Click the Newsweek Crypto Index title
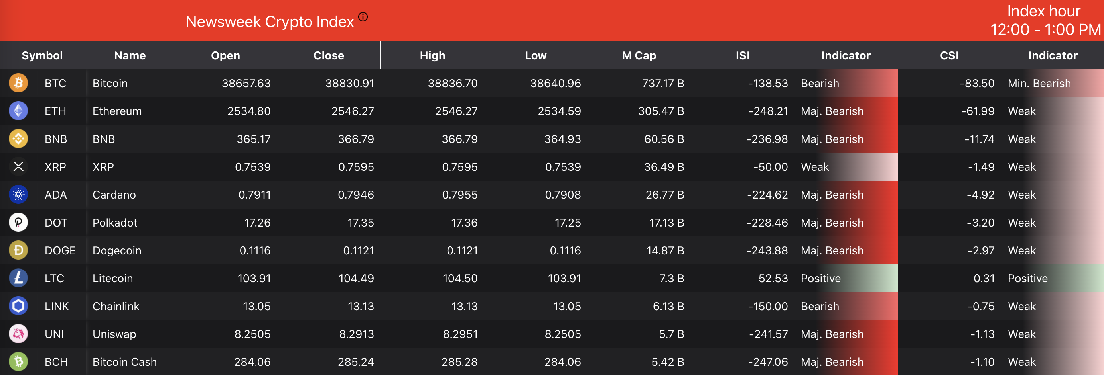The image size is (1104, 375). (270, 22)
